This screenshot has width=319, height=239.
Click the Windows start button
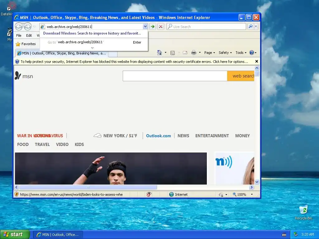pos(15,235)
